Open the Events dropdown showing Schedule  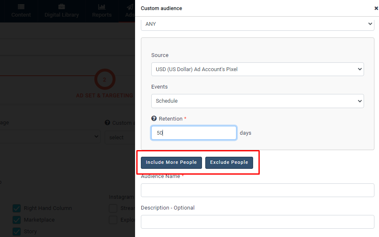257,101
